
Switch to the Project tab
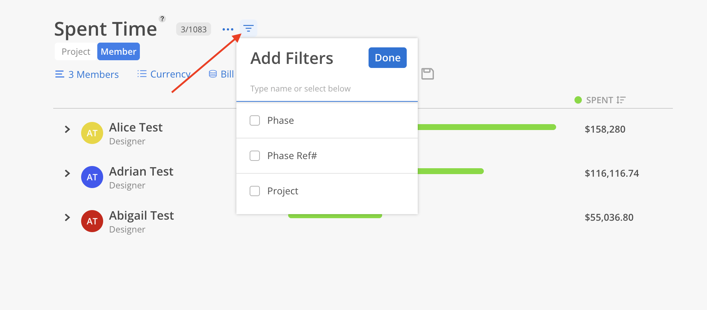point(76,51)
